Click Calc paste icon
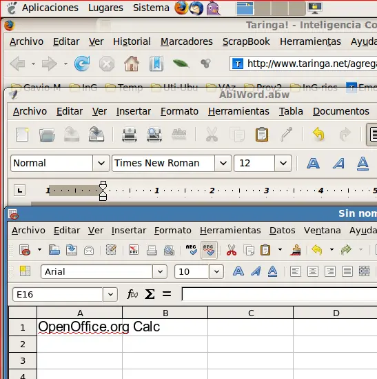 click(x=265, y=250)
